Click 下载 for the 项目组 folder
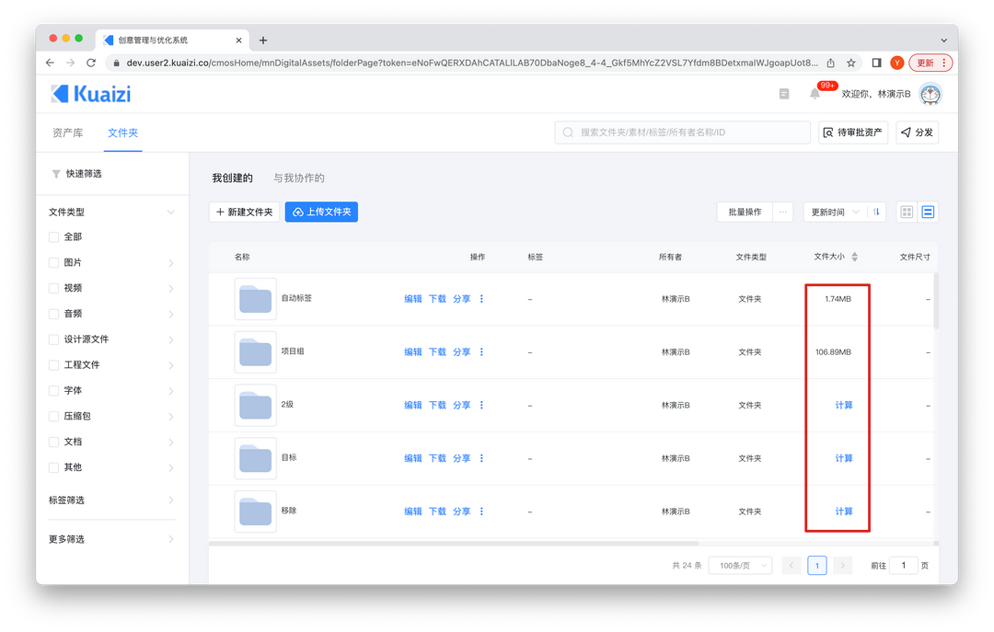 coord(437,351)
